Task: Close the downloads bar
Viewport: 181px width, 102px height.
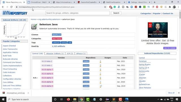Action: pos(179,93)
